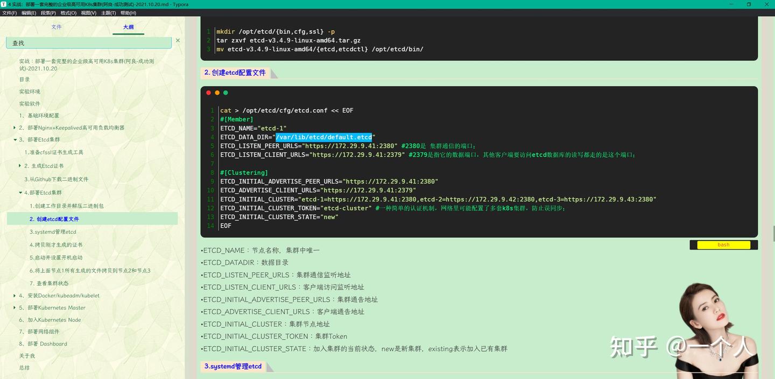Switch to the 文件 sidebar tab
This screenshot has width=775, height=379.
[57, 27]
